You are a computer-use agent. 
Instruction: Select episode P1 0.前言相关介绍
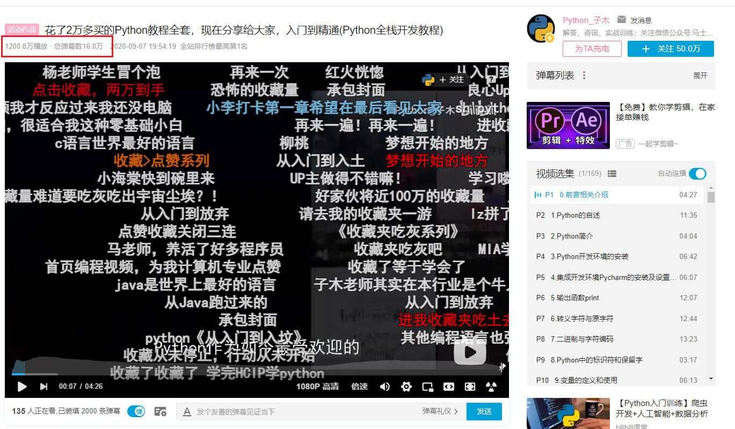click(617, 195)
